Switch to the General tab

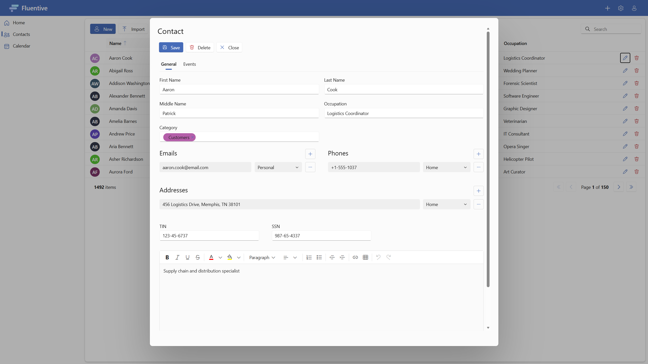[x=169, y=64]
